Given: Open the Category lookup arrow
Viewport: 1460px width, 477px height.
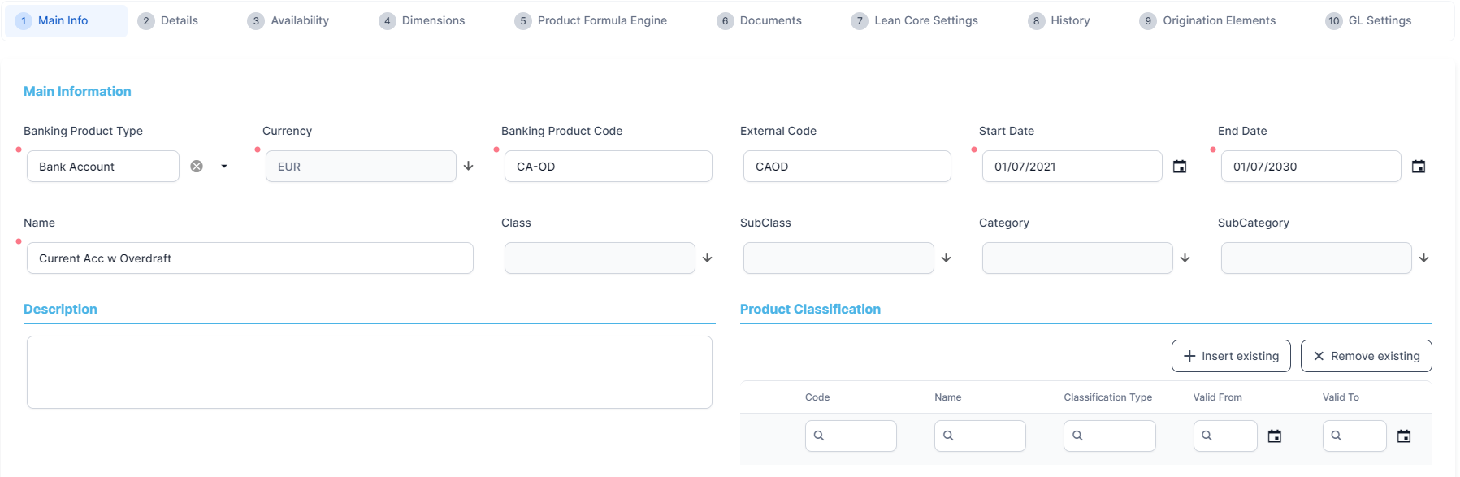Looking at the screenshot, I should point(1185,258).
